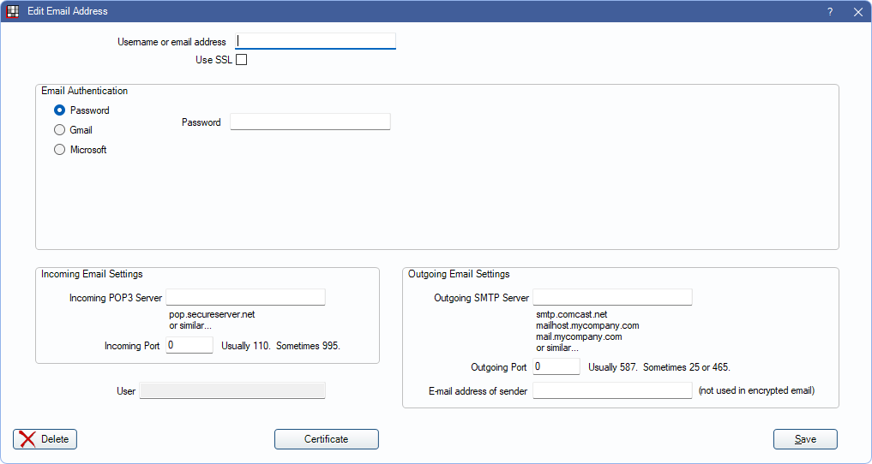Select the Incoming Port field
This screenshot has width=872, height=464.
(x=189, y=345)
